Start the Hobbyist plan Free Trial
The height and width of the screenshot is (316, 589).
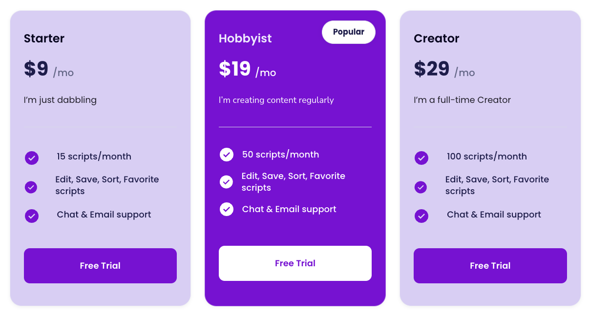pos(295,263)
